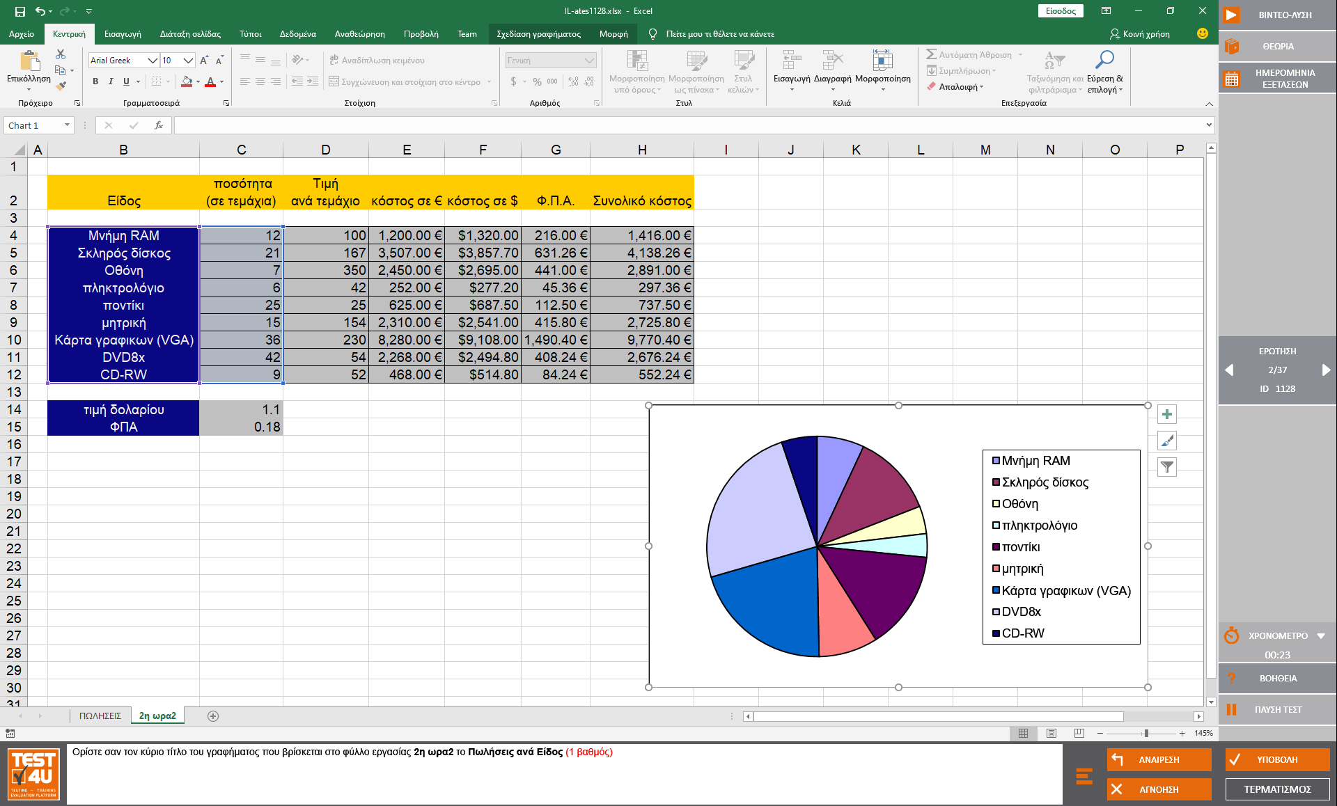Viewport: 1337px width, 806px height.
Task: Click the feedback smiley icon
Action: [1203, 33]
